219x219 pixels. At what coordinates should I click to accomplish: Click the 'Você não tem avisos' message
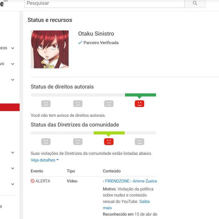point(68,115)
